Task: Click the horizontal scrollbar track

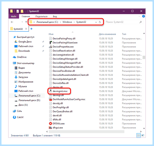Action: tap(86, 132)
